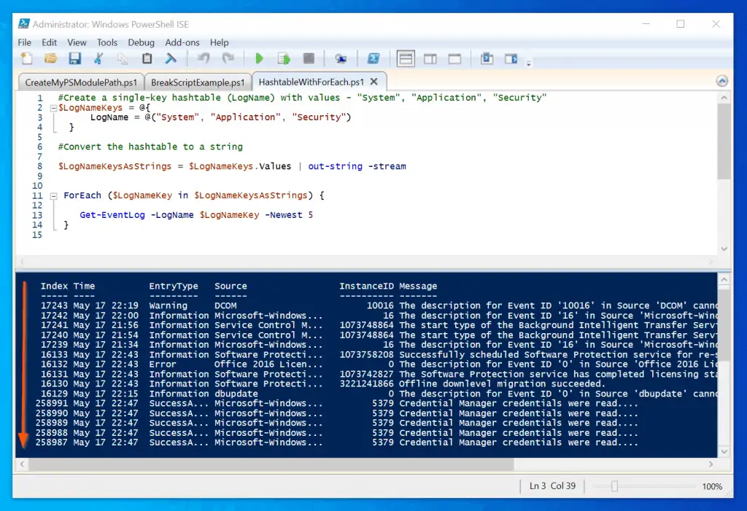Image resolution: width=747 pixels, height=511 pixels.
Task: Toggle the Show Script Pane Right layout
Action: click(x=430, y=58)
